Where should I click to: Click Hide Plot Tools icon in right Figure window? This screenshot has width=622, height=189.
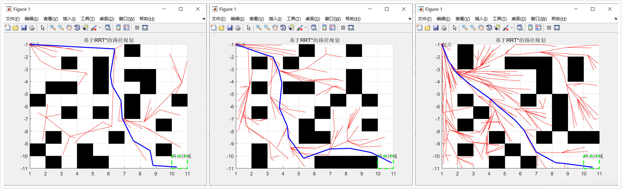point(549,28)
